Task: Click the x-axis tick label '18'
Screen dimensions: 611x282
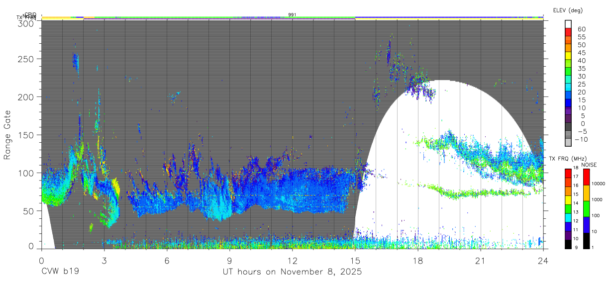Action: [x=418, y=261]
